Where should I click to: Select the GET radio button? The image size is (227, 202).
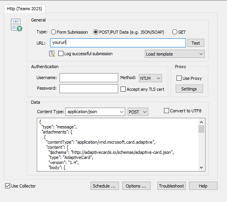(x=175, y=32)
